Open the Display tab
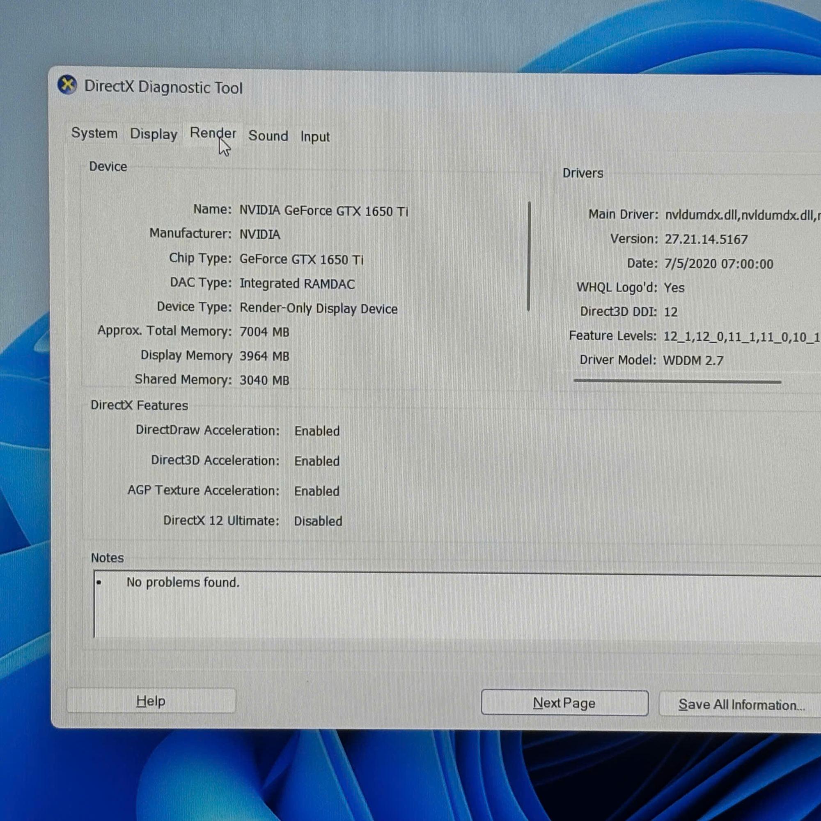821x821 pixels. click(x=154, y=134)
